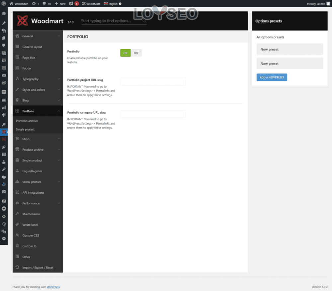Image resolution: width=332 pixels, height=291 pixels.
Task: Expand the General section chevron
Action: (x=59, y=36)
